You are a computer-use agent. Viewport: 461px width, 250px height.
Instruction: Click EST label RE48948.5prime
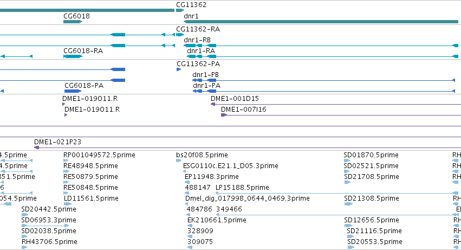click(90, 165)
